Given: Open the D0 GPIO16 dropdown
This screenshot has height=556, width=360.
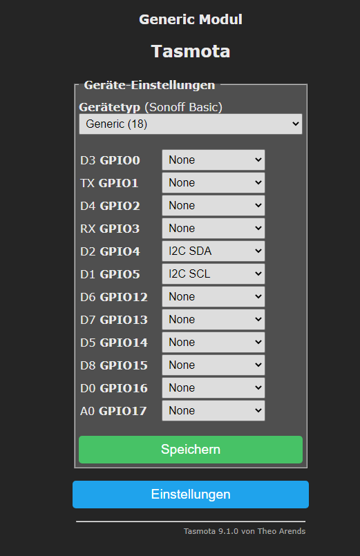Looking at the screenshot, I should point(213,387).
